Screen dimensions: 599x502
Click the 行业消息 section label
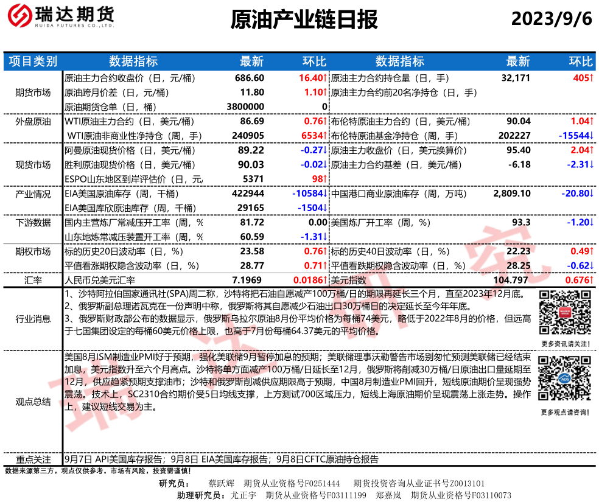coord(33,318)
